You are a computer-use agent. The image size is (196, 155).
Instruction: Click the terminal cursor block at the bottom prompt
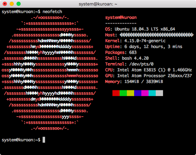pos(44,140)
